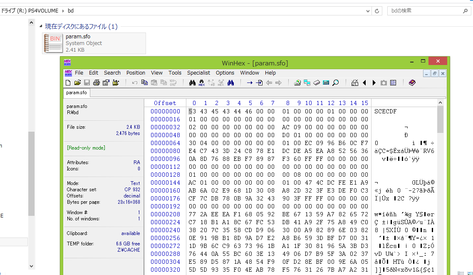Viewport: 473px width, 275px height.
Task: Click the Open file folder icon
Action: point(77,83)
